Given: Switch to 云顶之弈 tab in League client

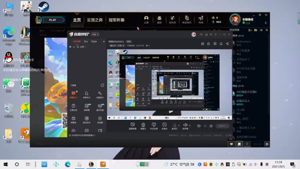Looking at the screenshot, I should click(95, 20).
